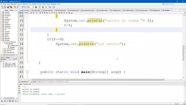Click the Last Edit icon in editor toolbar

click(x=31, y=13)
